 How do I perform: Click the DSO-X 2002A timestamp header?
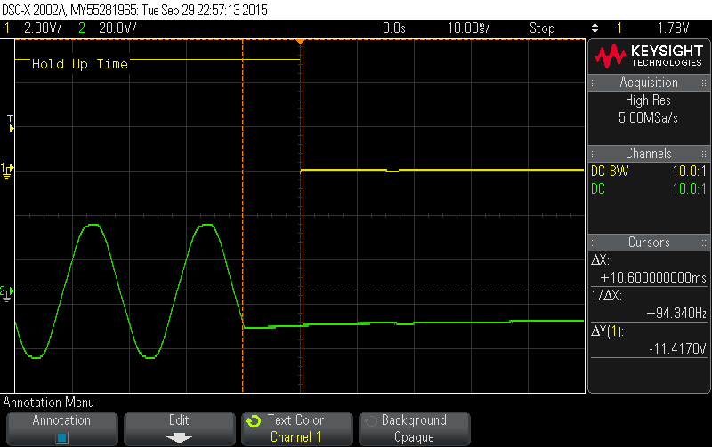click(134, 10)
